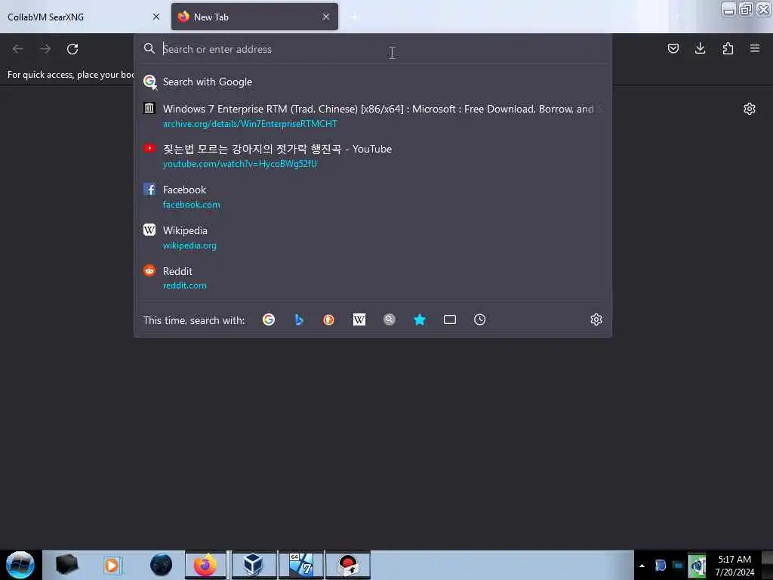Open the 64-bit Windows 7 taskbar icon
Image resolution: width=773 pixels, height=580 pixels.
(x=302, y=565)
